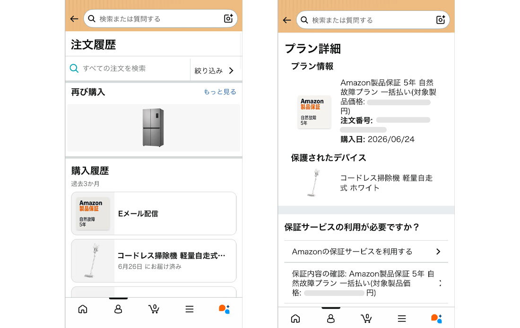Tap the 購入履歴 heading
Viewport: 520px width, 328px height.
[x=90, y=171]
